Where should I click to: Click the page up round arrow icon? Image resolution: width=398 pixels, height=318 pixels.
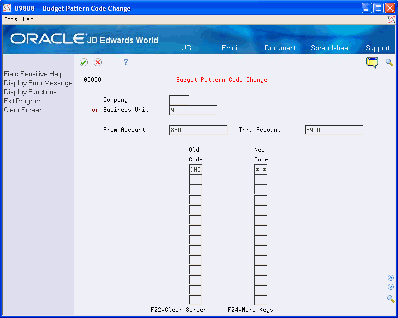pos(391,278)
